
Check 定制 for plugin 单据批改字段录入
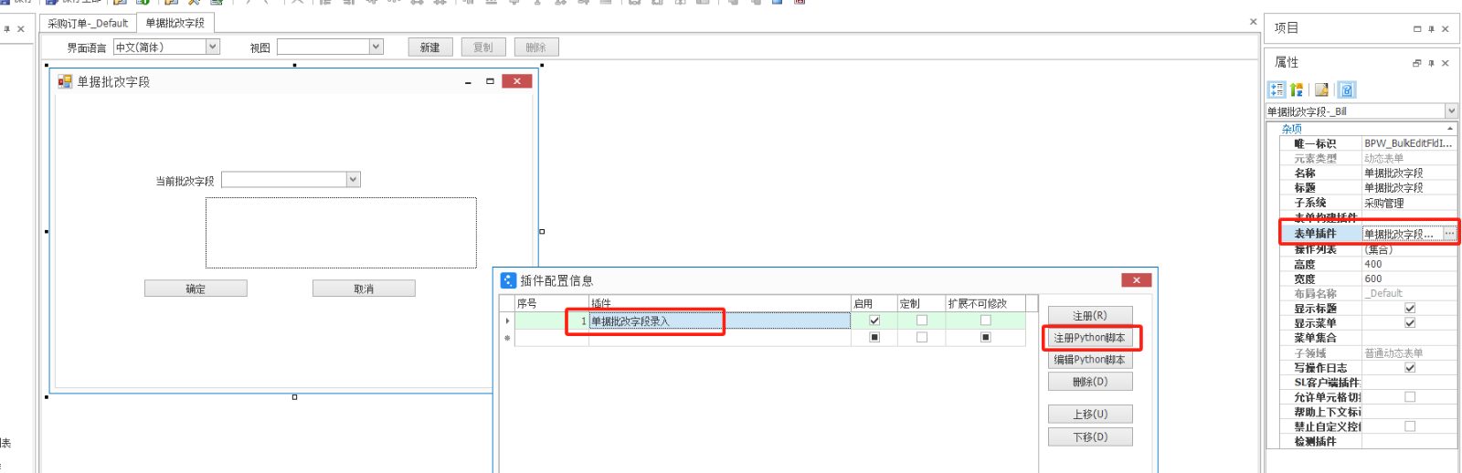click(x=921, y=321)
